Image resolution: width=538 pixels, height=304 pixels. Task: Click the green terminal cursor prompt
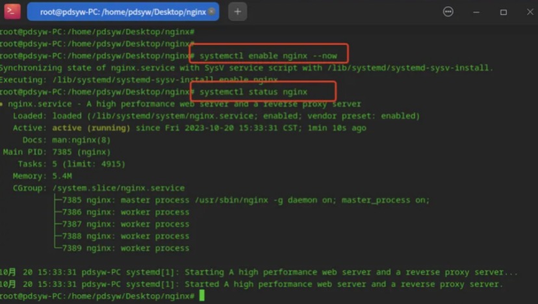click(201, 296)
